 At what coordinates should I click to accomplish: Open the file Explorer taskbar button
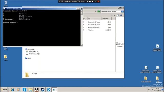pos(30,90)
